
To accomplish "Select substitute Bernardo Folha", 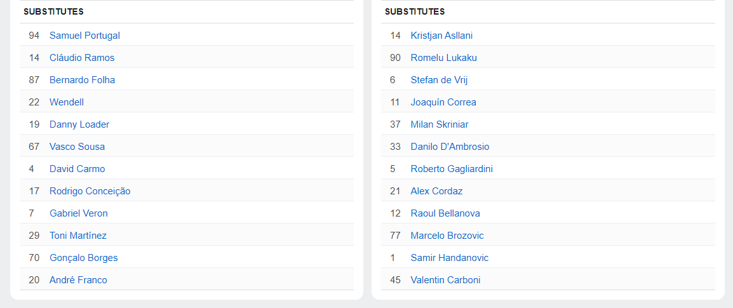I will (82, 80).
